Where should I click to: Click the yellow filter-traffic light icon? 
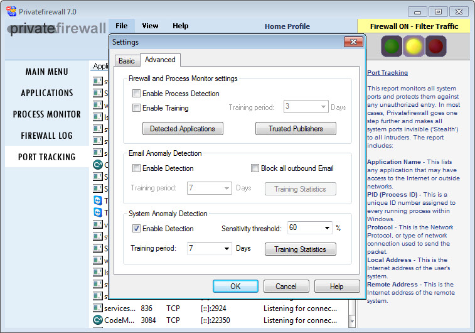pyautogui.click(x=414, y=46)
